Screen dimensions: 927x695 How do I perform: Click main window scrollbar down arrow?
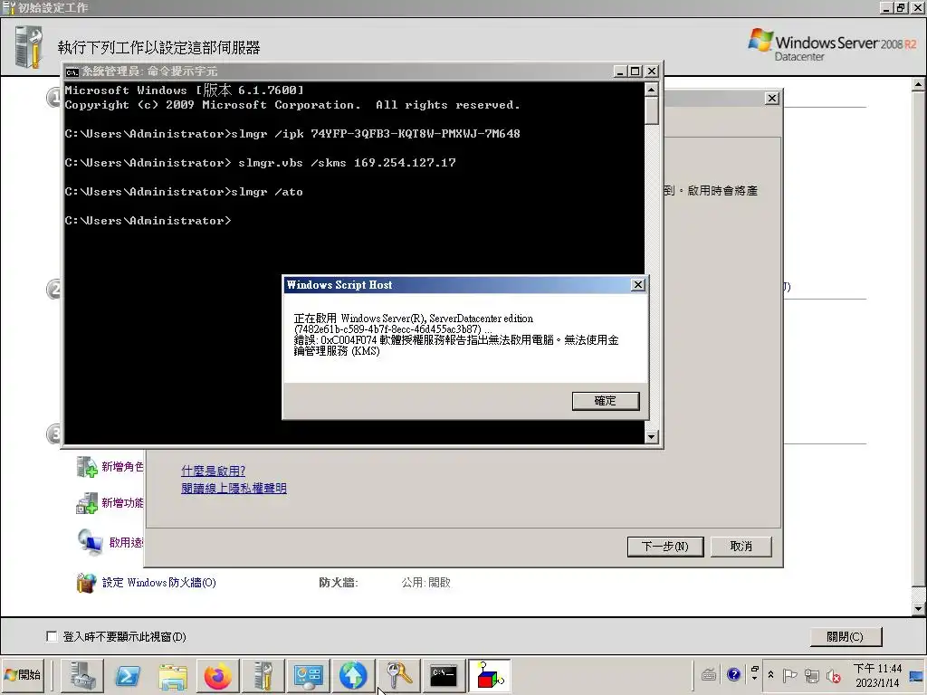[x=918, y=608]
